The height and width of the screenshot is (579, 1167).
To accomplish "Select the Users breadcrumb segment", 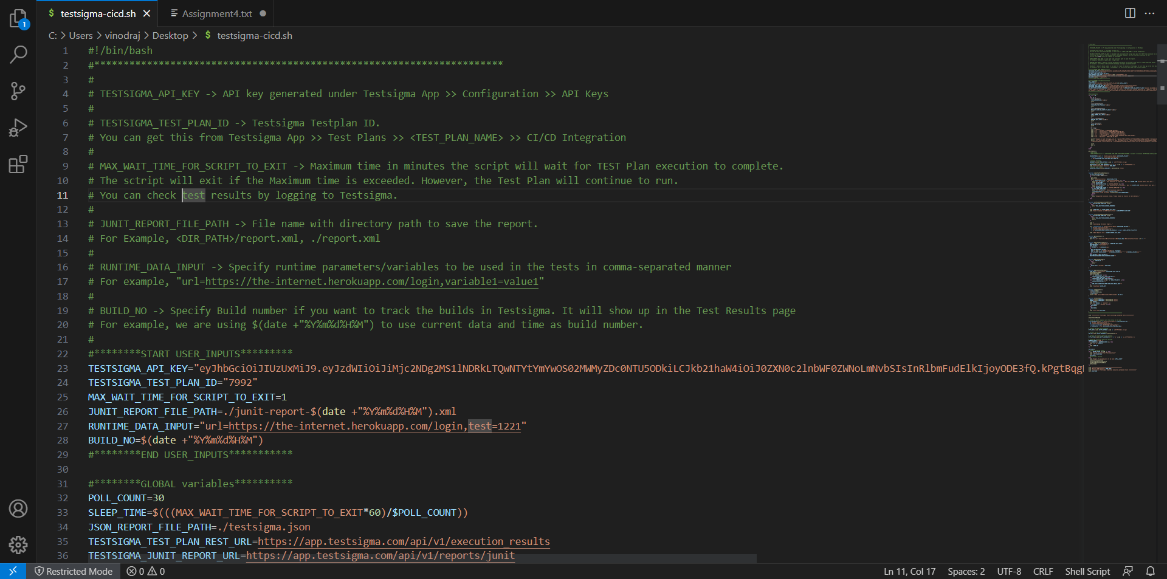I will pos(81,35).
